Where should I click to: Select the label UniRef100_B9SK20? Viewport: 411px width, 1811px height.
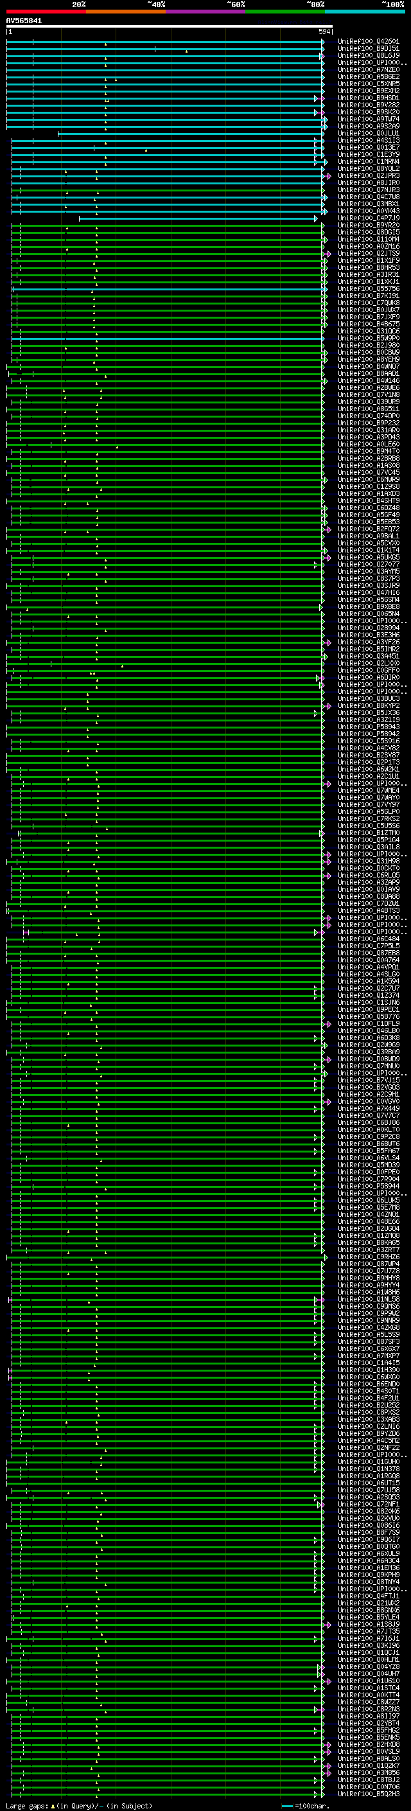click(x=368, y=112)
